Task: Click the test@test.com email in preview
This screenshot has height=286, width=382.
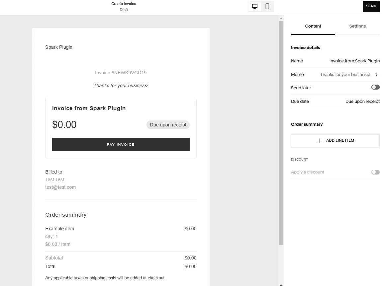Action: [x=60, y=187]
